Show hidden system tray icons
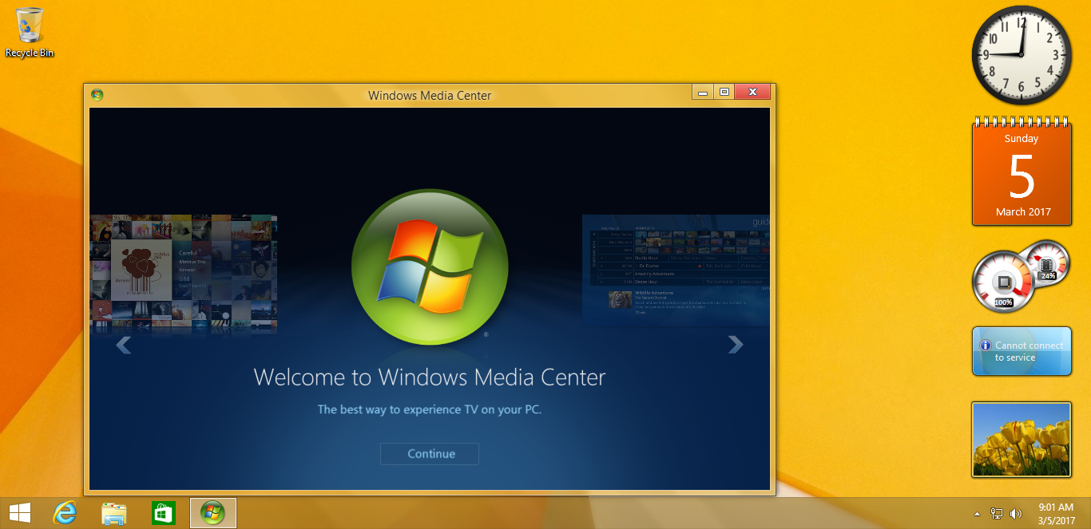This screenshot has height=529, width=1091. click(978, 514)
